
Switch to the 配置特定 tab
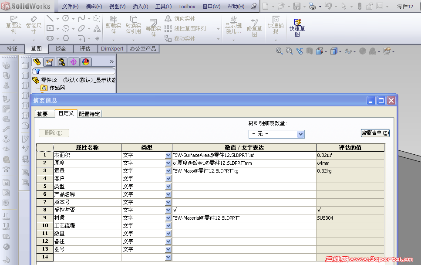pyautogui.click(x=89, y=114)
